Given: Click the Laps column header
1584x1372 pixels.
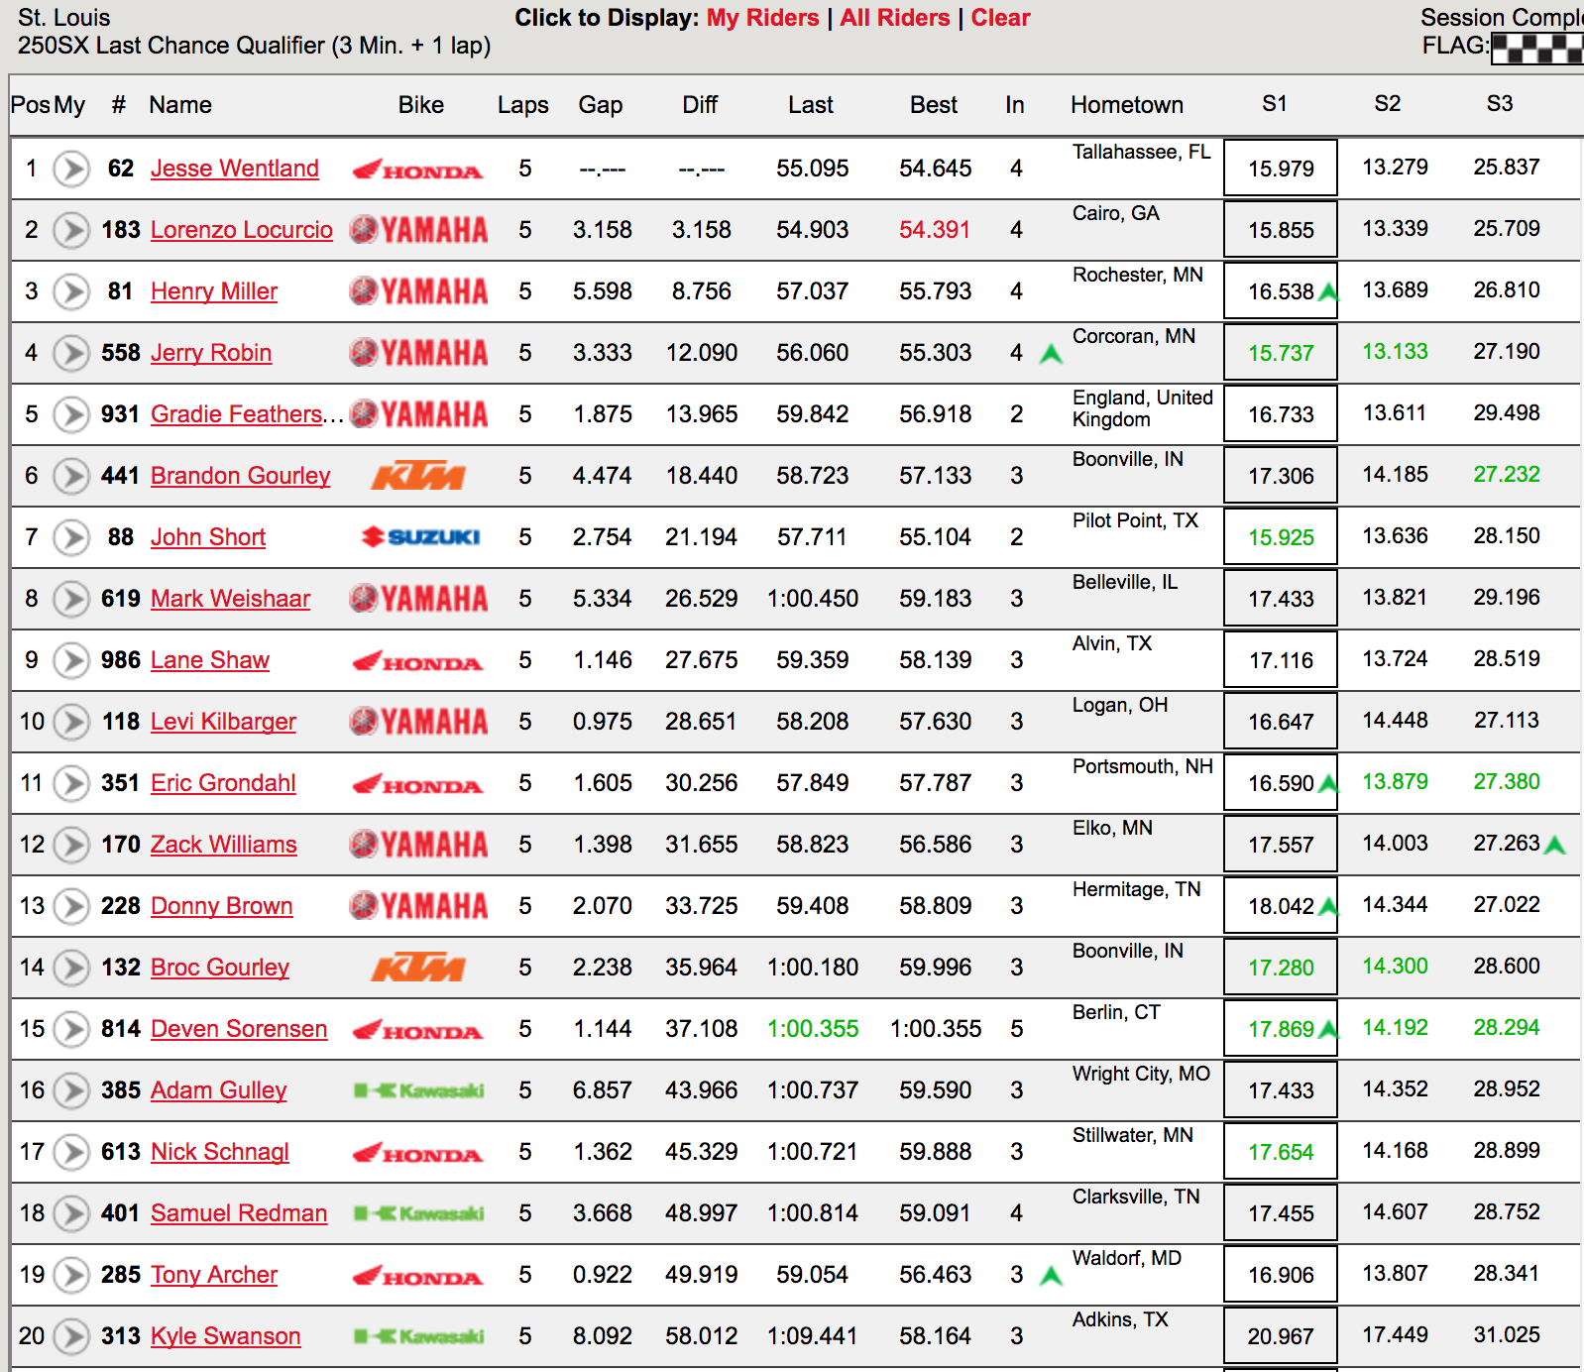Looking at the screenshot, I should [523, 105].
